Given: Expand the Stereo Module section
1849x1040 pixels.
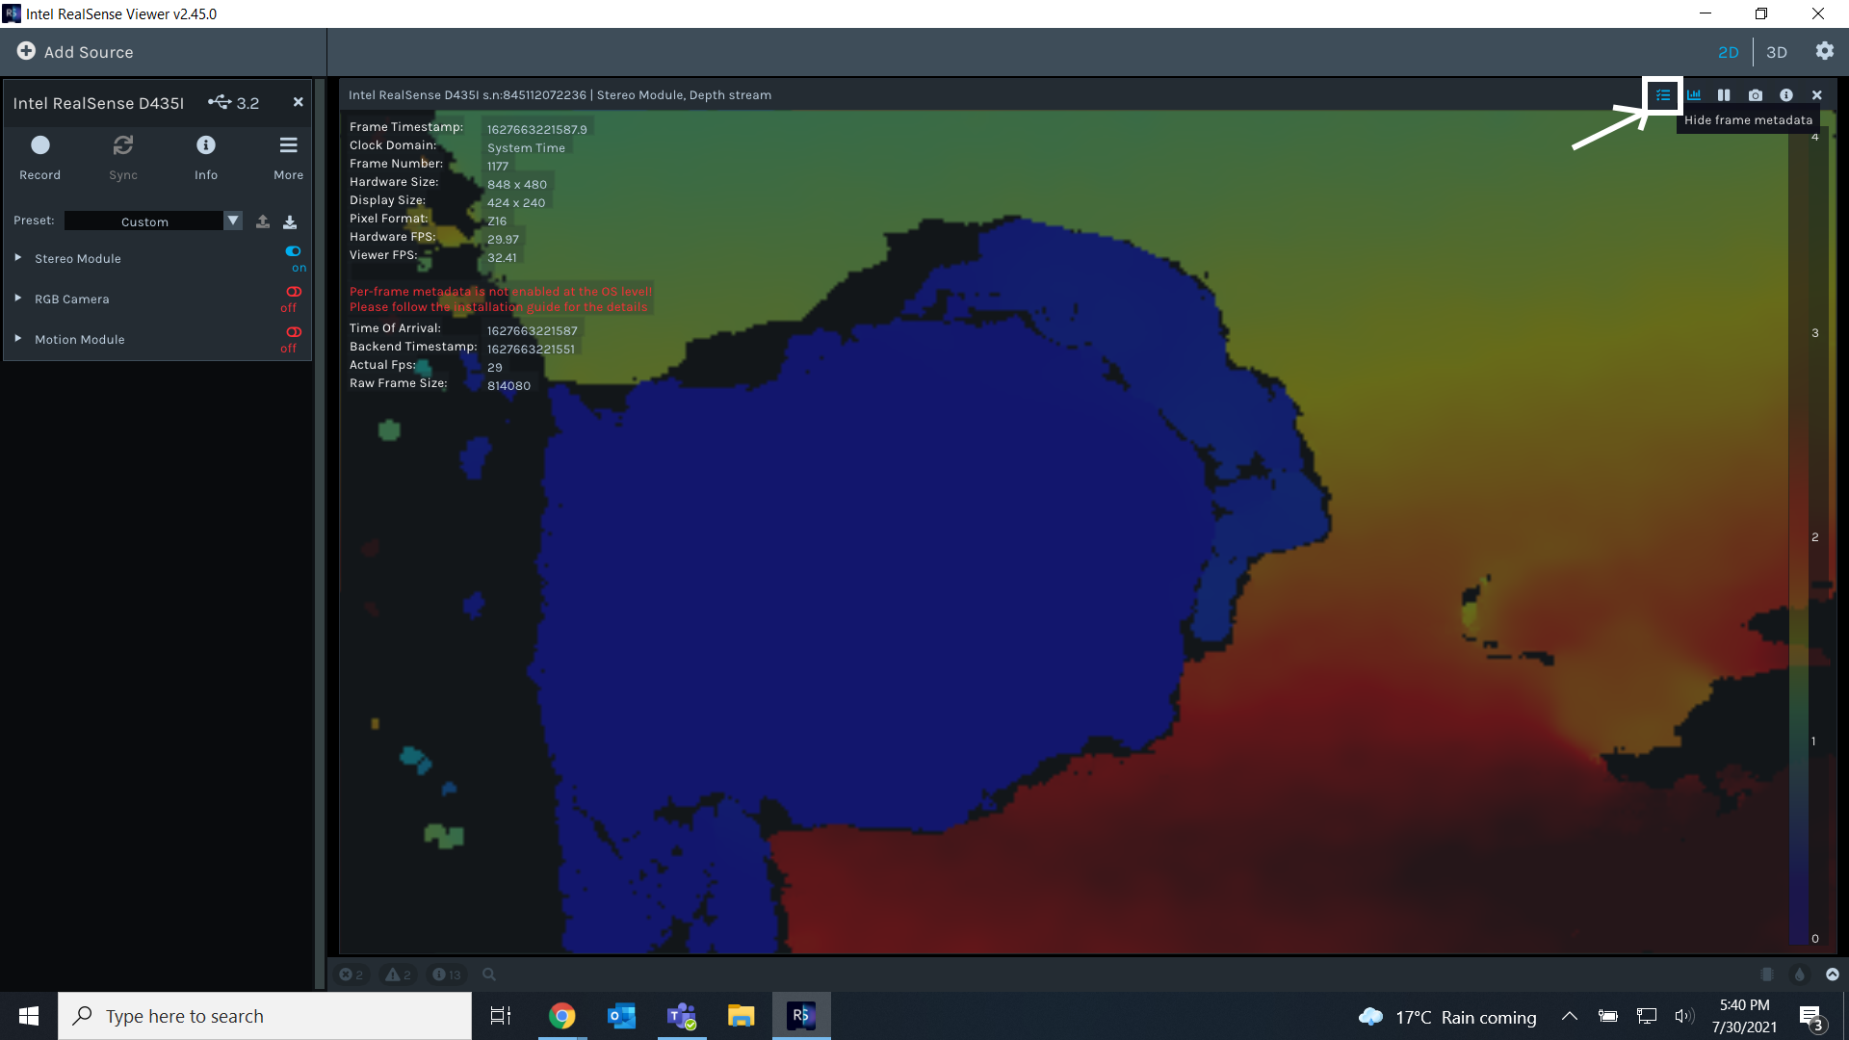Looking at the screenshot, I should (18, 258).
